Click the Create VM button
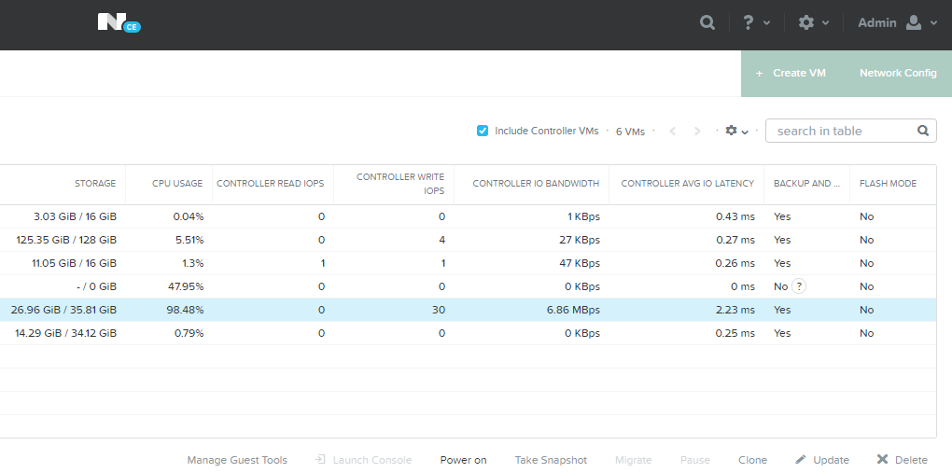 click(x=791, y=73)
